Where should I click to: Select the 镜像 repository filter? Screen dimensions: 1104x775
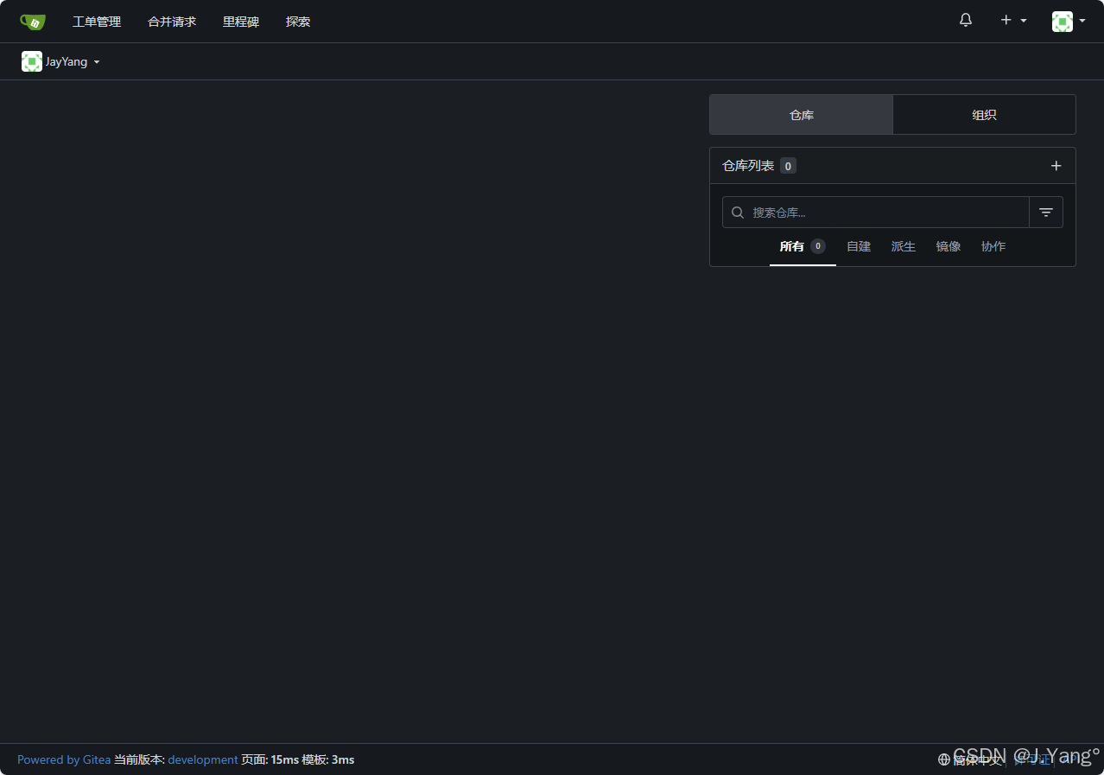tap(949, 247)
